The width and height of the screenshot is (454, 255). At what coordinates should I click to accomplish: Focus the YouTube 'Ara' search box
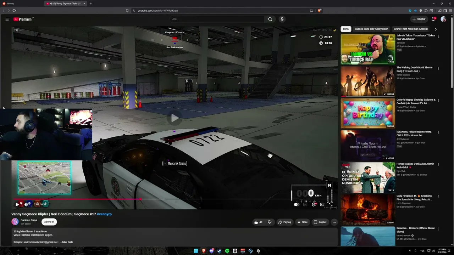click(x=216, y=19)
